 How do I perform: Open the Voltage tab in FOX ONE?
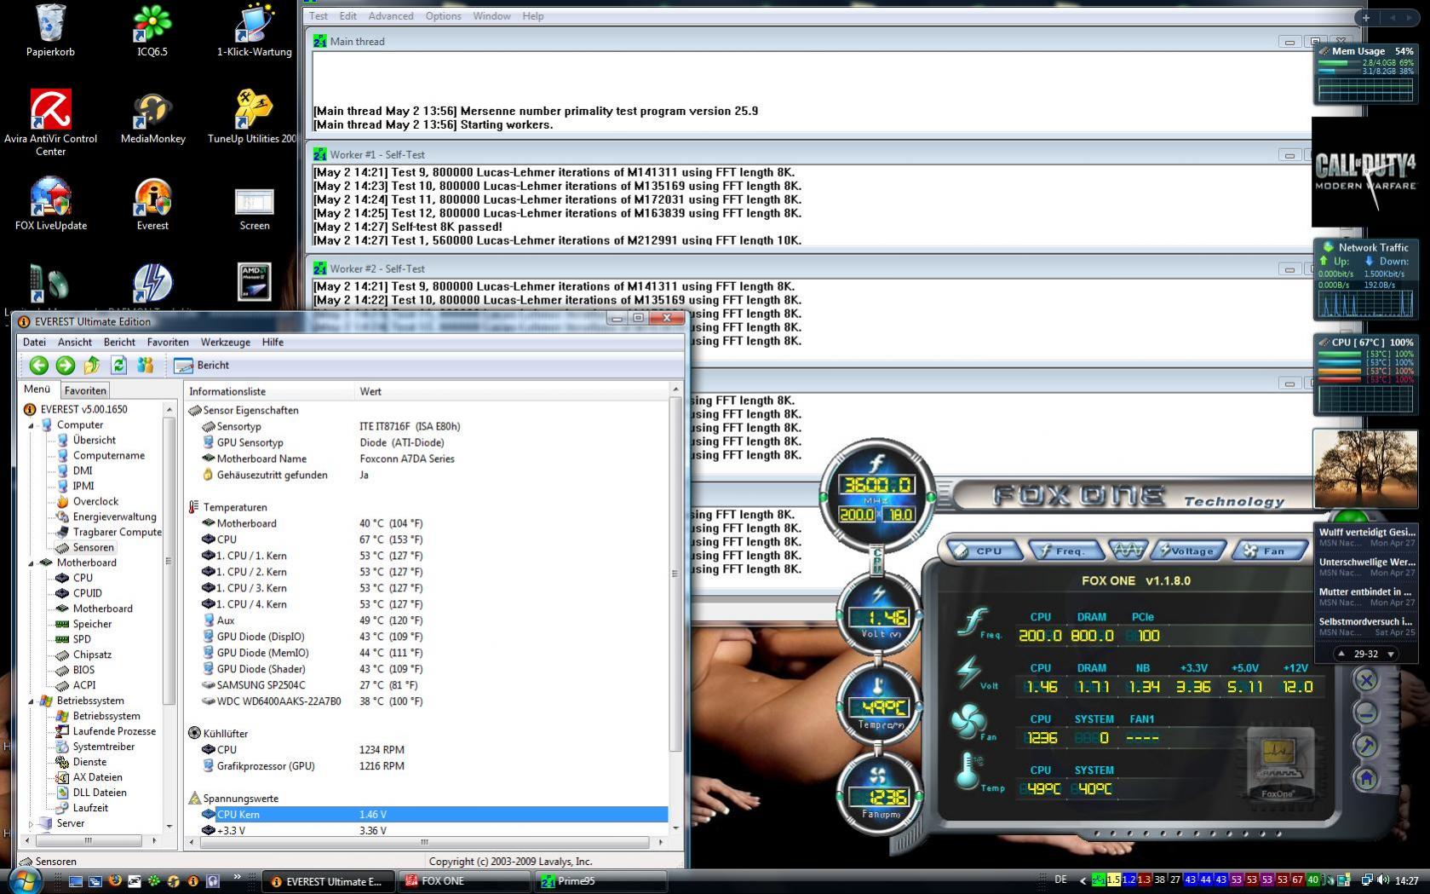[x=1189, y=551]
